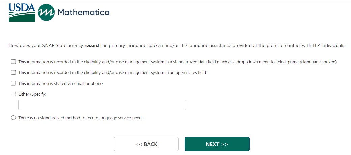Click the Mathematica wordmark text
Image resolution: width=351 pixels, height=155 pixels.
click(x=83, y=13)
